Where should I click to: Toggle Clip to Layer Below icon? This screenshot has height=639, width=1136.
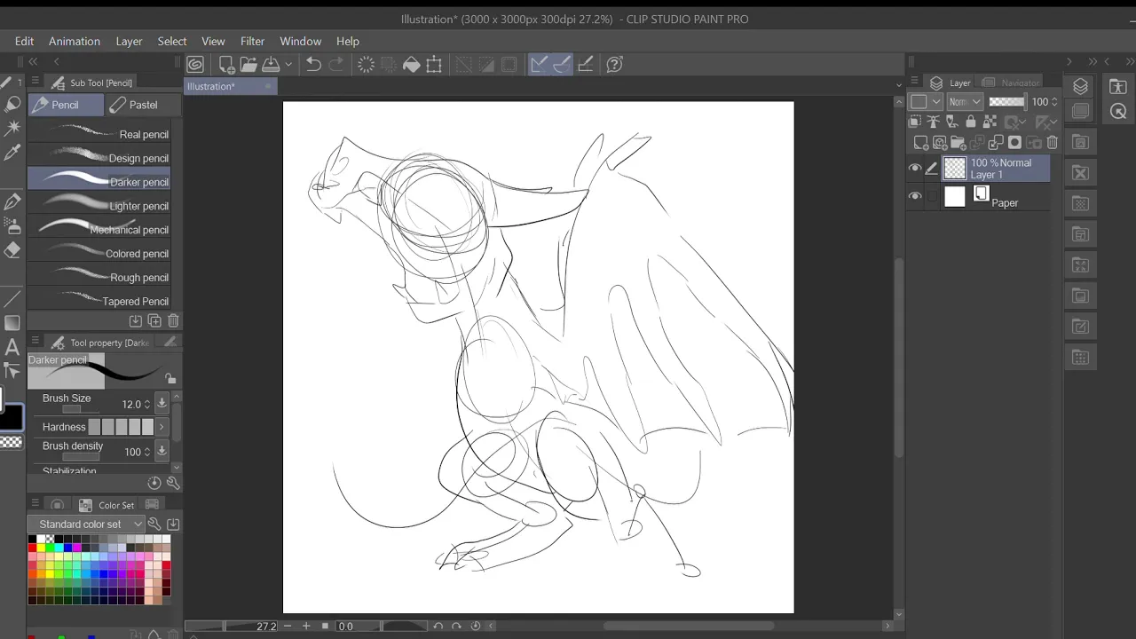click(917, 122)
